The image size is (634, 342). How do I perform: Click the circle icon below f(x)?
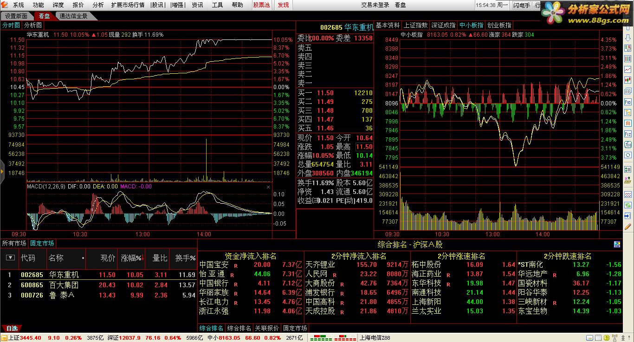pyautogui.click(x=628, y=155)
